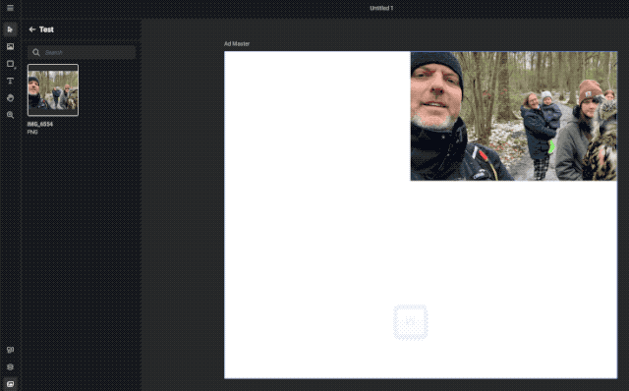Click the IMG_6554 file name

(x=40, y=125)
